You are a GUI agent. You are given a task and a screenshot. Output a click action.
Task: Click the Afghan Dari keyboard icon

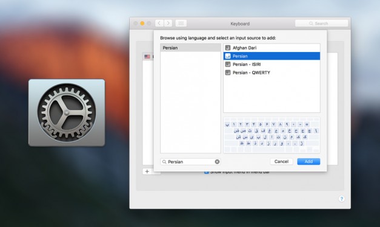[x=227, y=48]
